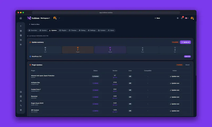The height and width of the screenshot is (127, 212).
Task: Switch to the System tab
Action: coord(43,30)
